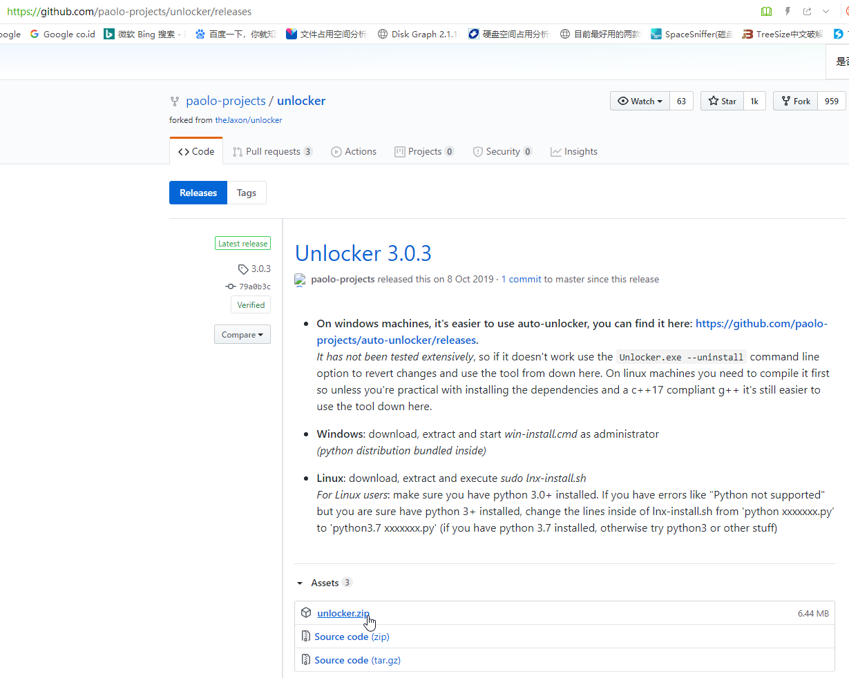View the 1k stargazers count
Screen dimensions: 849x678
pyautogui.click(x=754, y=101)
